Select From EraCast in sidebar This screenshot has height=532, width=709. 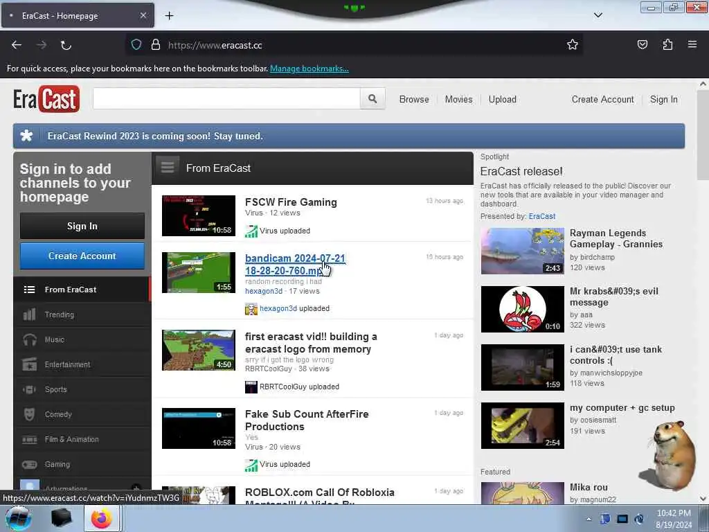click(x=82, y=290)
